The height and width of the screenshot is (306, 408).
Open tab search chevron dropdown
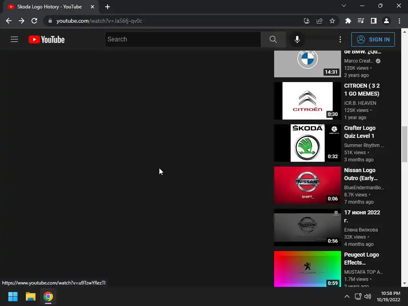pos(344,6)
